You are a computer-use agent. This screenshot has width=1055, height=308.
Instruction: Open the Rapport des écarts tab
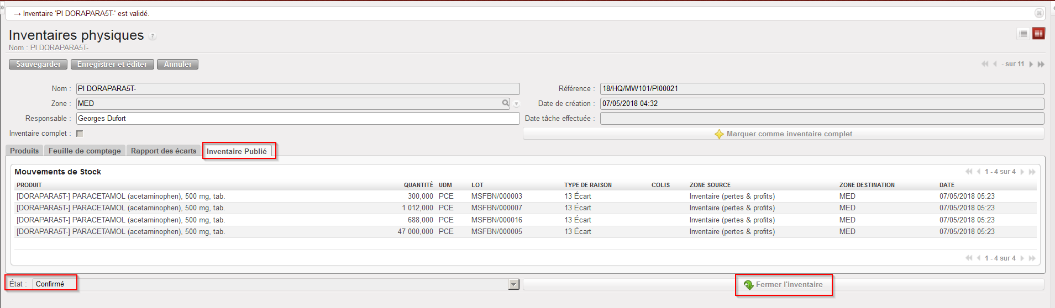point(164,151)
